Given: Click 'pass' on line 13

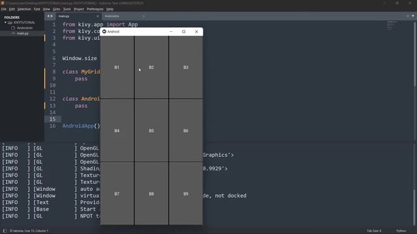Looking at the screenshot, I should click(81, 106).
